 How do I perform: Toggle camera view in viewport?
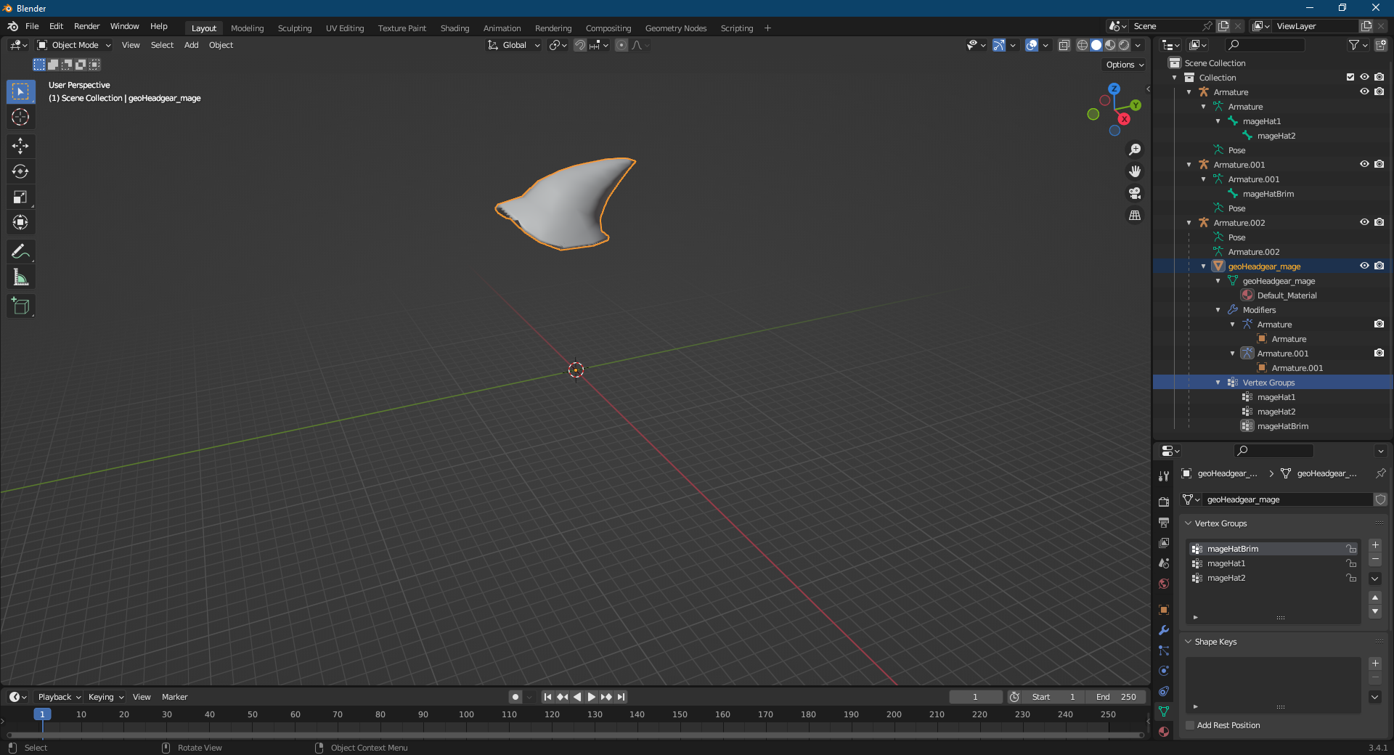coord(1134,193)
